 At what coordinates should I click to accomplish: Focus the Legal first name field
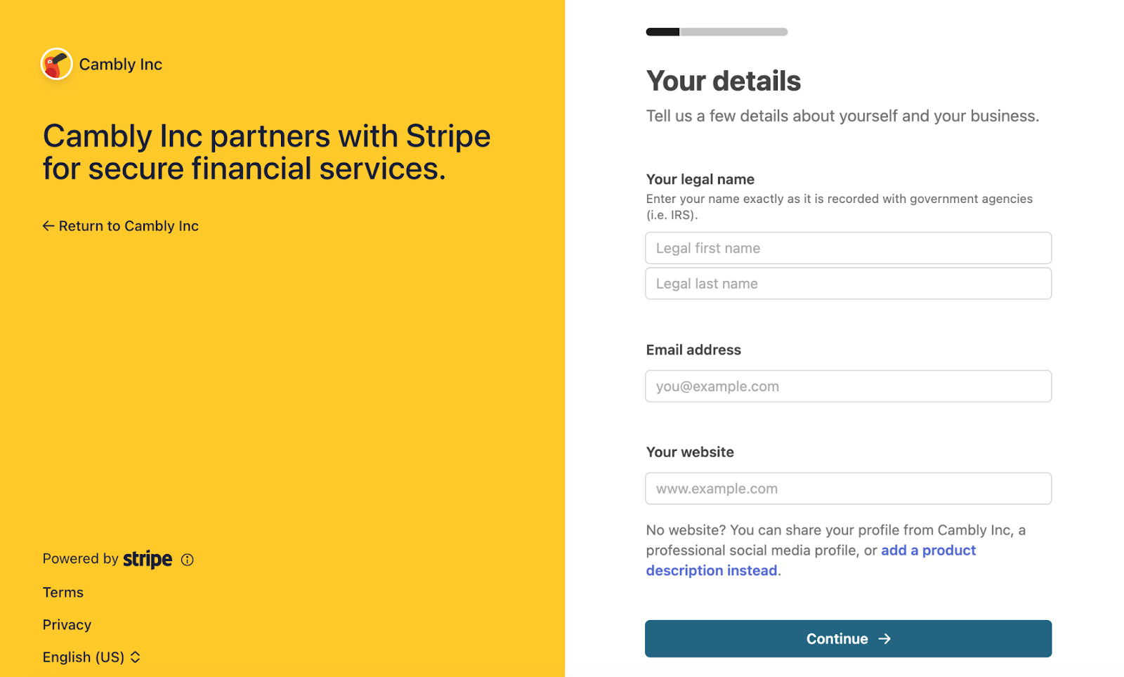[848, 248]
